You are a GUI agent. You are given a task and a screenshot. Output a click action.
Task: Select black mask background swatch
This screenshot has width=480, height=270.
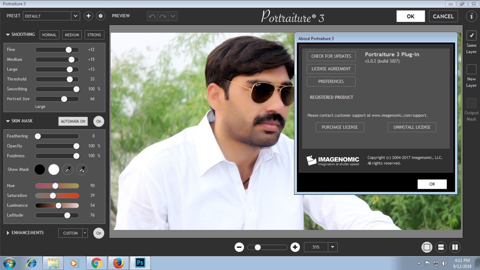[x=40, y=169]
